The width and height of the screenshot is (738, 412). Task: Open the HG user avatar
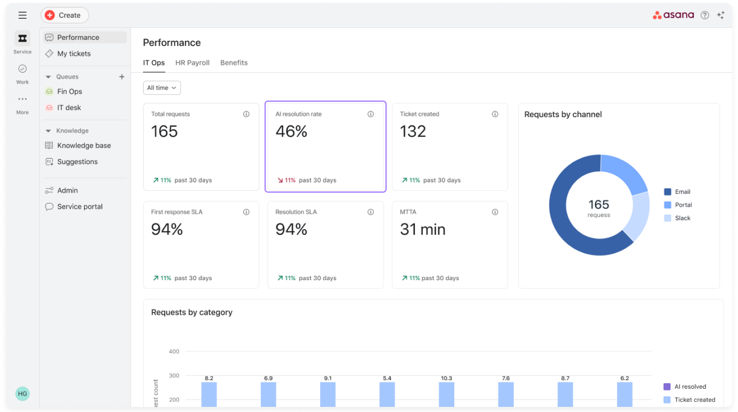(22, 393)
